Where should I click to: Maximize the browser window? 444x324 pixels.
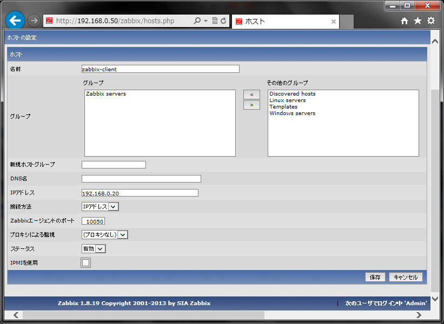(407, 5)
